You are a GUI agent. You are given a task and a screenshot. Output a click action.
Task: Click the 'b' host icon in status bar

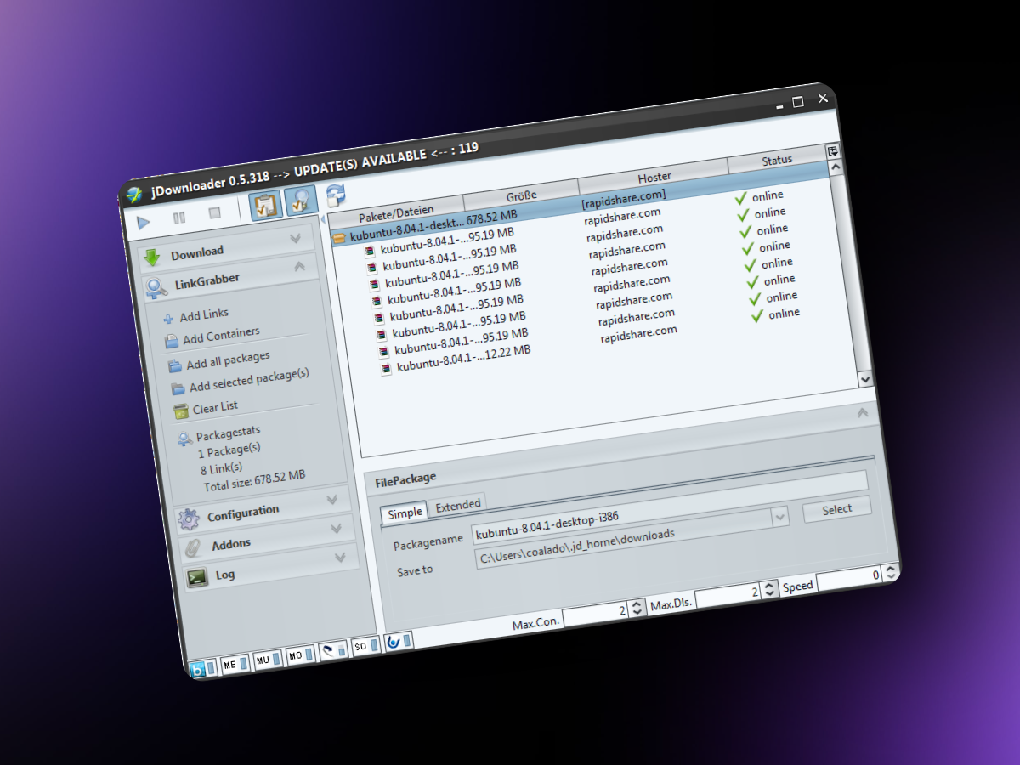pyautogui.click(x=197, y=670)
